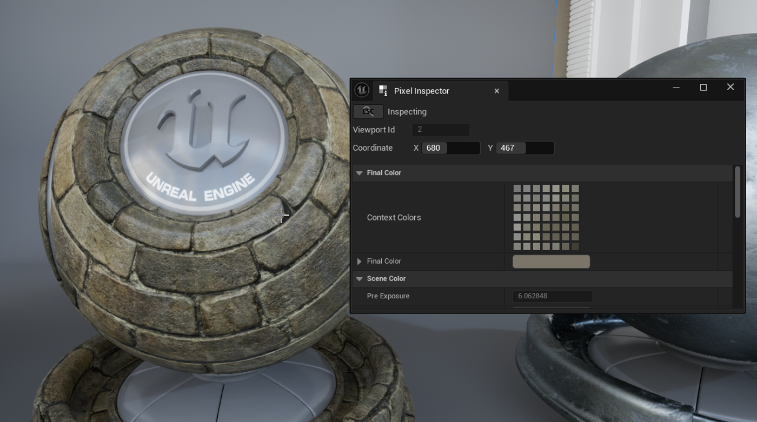
Task: Click the Pixel Inspector tab icon
Action: (x=383, y=91)
